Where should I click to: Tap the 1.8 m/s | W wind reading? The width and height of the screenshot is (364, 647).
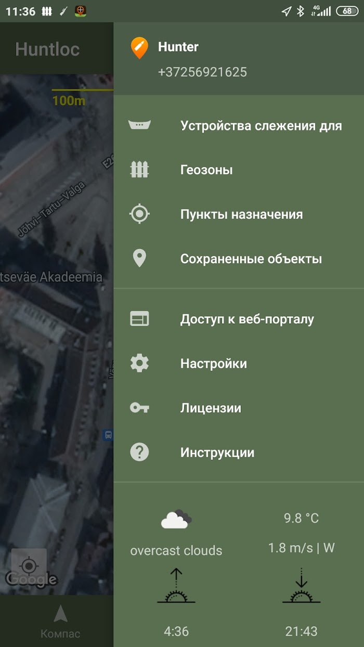point(301,548)
